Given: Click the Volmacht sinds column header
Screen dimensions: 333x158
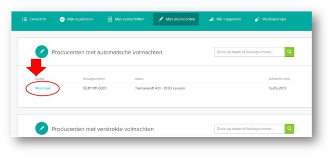Looking at the screenshot, I should [279, 79].
